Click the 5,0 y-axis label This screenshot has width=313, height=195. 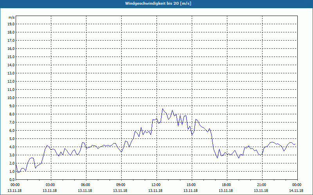point(12,139)
